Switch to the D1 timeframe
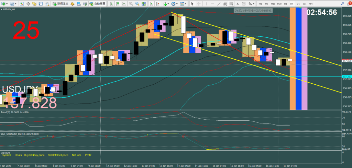The height and width of the screenshot is (168, 352). (298, 3)
